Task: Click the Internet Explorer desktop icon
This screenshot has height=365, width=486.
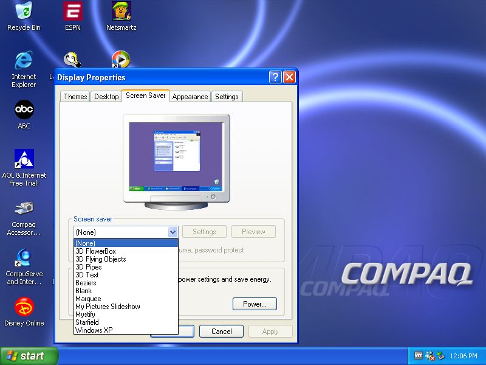Action: click(24, 69)
